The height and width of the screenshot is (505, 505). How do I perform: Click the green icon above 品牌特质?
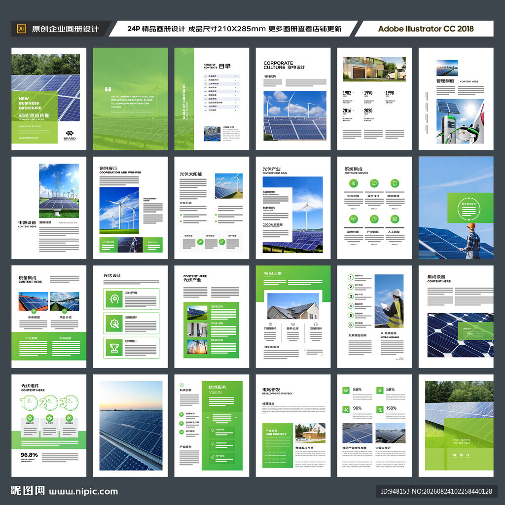tap(353, 219)
